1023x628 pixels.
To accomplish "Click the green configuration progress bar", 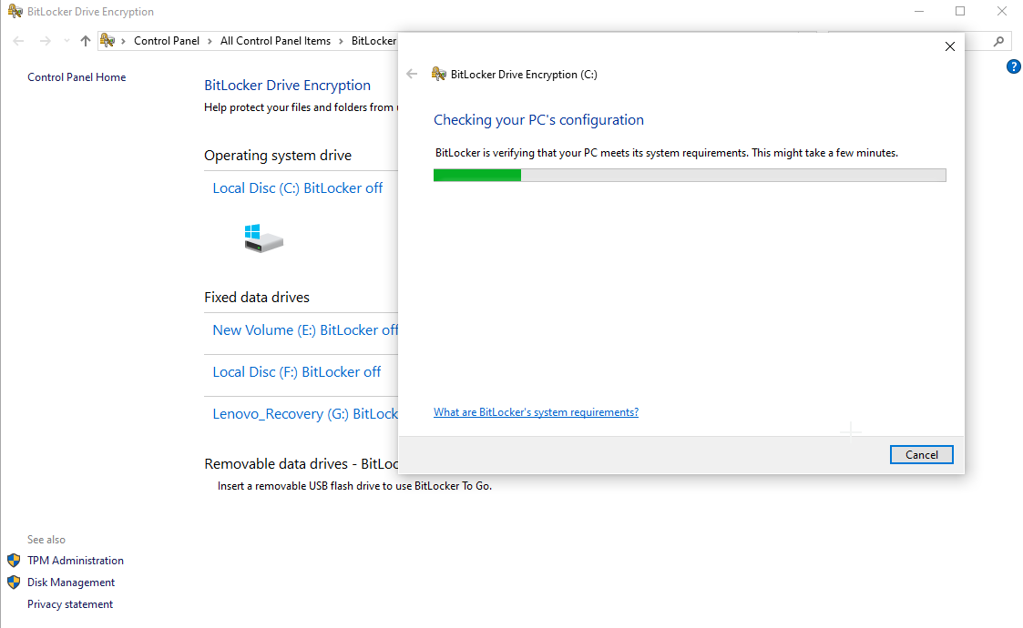I will (x=476, y=174).
